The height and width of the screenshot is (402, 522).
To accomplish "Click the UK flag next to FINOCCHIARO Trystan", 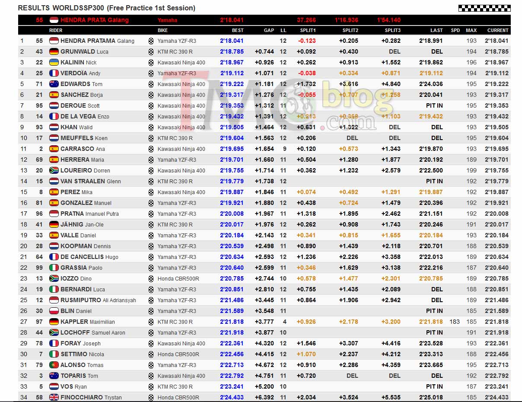I will [x=54, y=397].
